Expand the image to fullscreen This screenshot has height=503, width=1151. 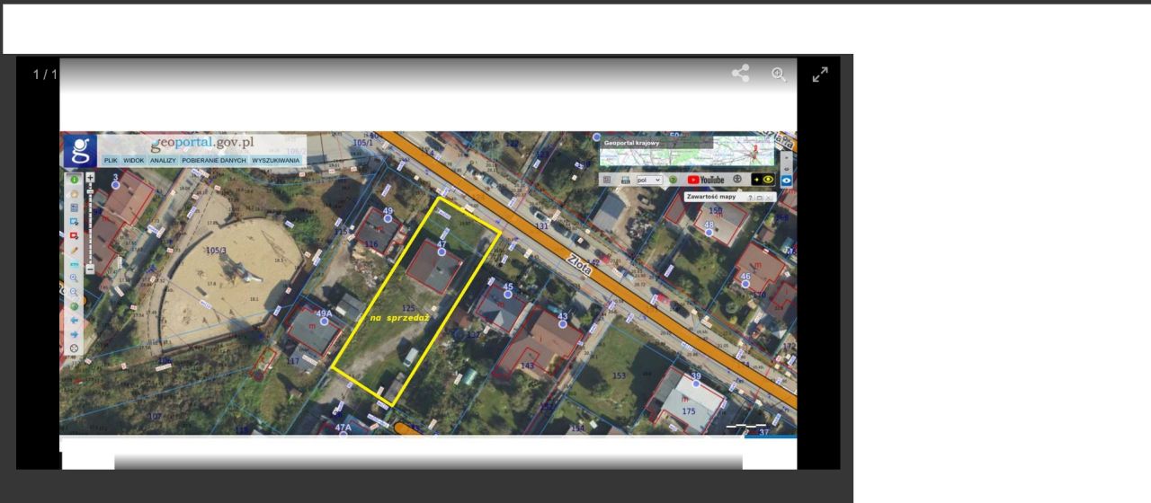(x=820, y=75)
